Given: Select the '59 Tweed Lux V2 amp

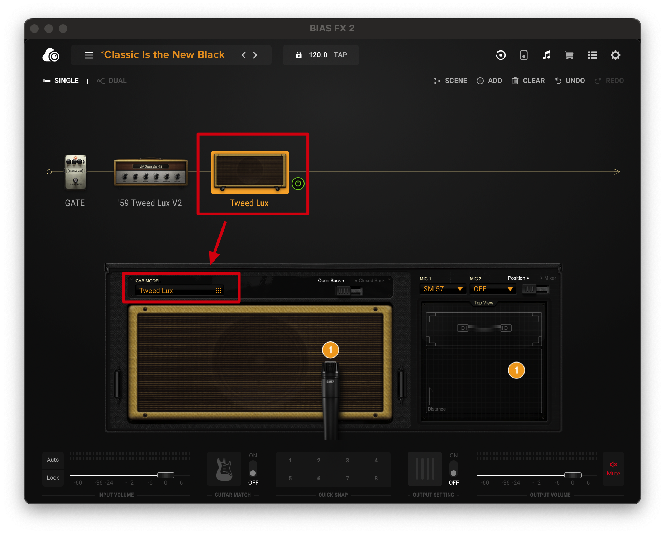Looking at the screenshot, I should [x=150, y=172].
